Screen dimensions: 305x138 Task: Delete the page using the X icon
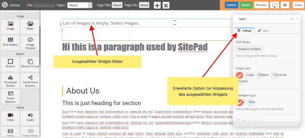166,5
